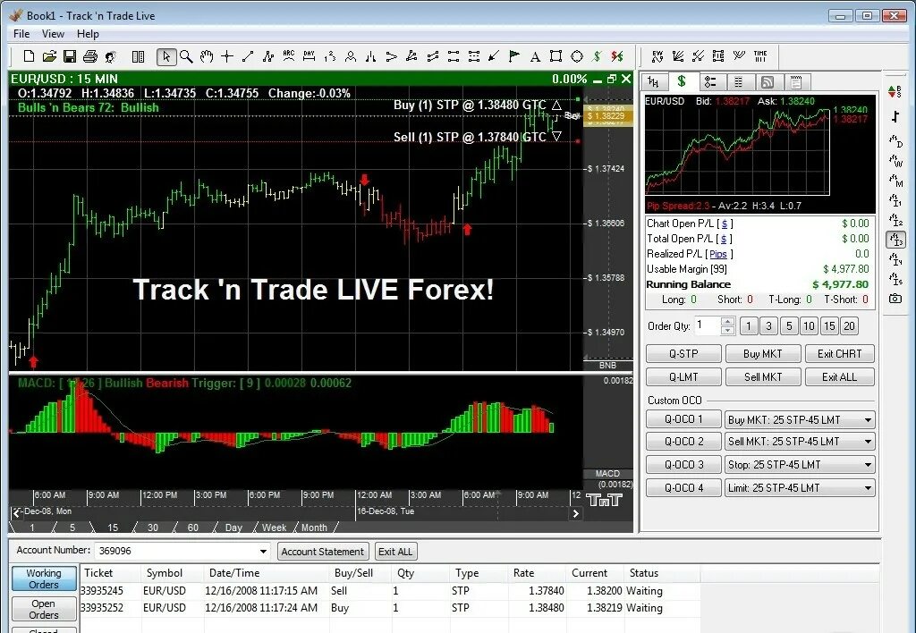
Task: Choose the crosshair tool
Action: pos(227,56)
